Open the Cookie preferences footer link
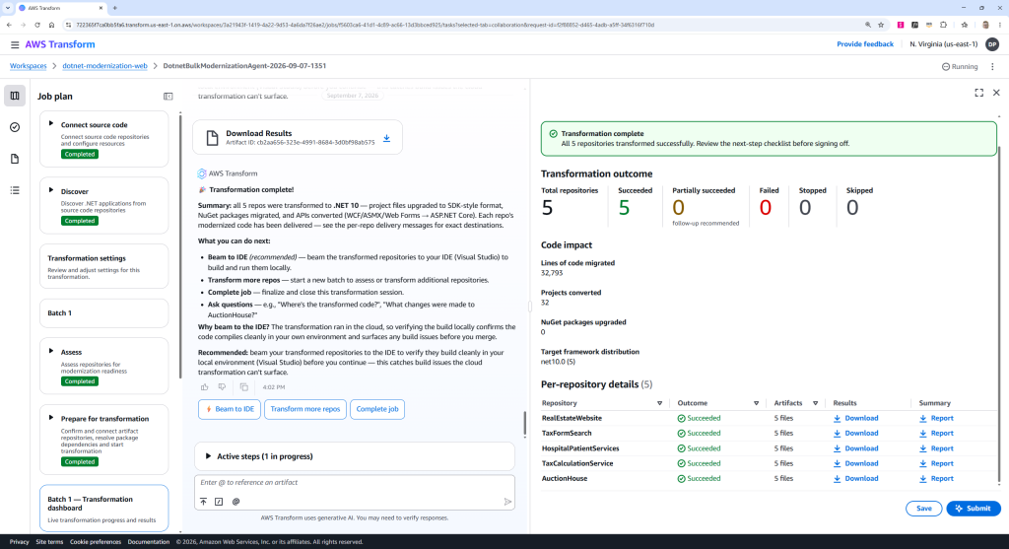The image size is (1009, 549). [96, 542]
